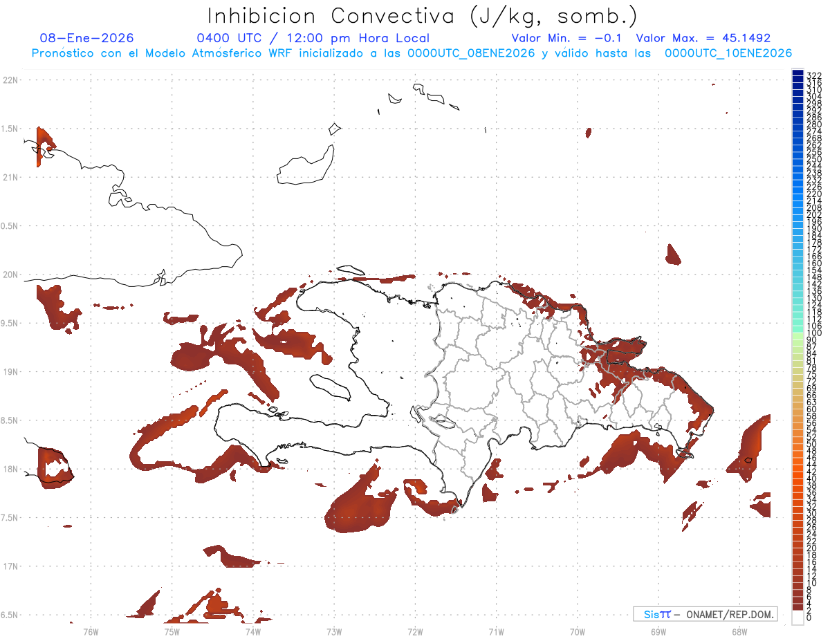This screenshot has width=830, height=641.
Task: Click the '71W' longitude label
Action: pos(496,631)
